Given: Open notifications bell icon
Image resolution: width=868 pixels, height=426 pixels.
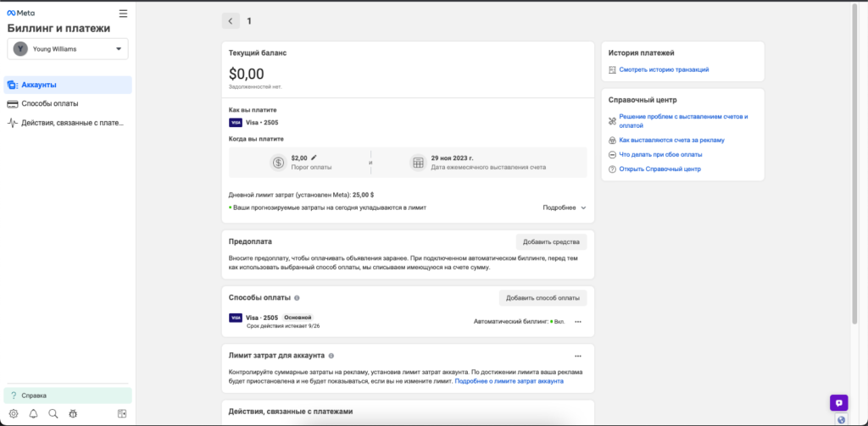Looking at the screenshot, I should [x=33, y=413].
